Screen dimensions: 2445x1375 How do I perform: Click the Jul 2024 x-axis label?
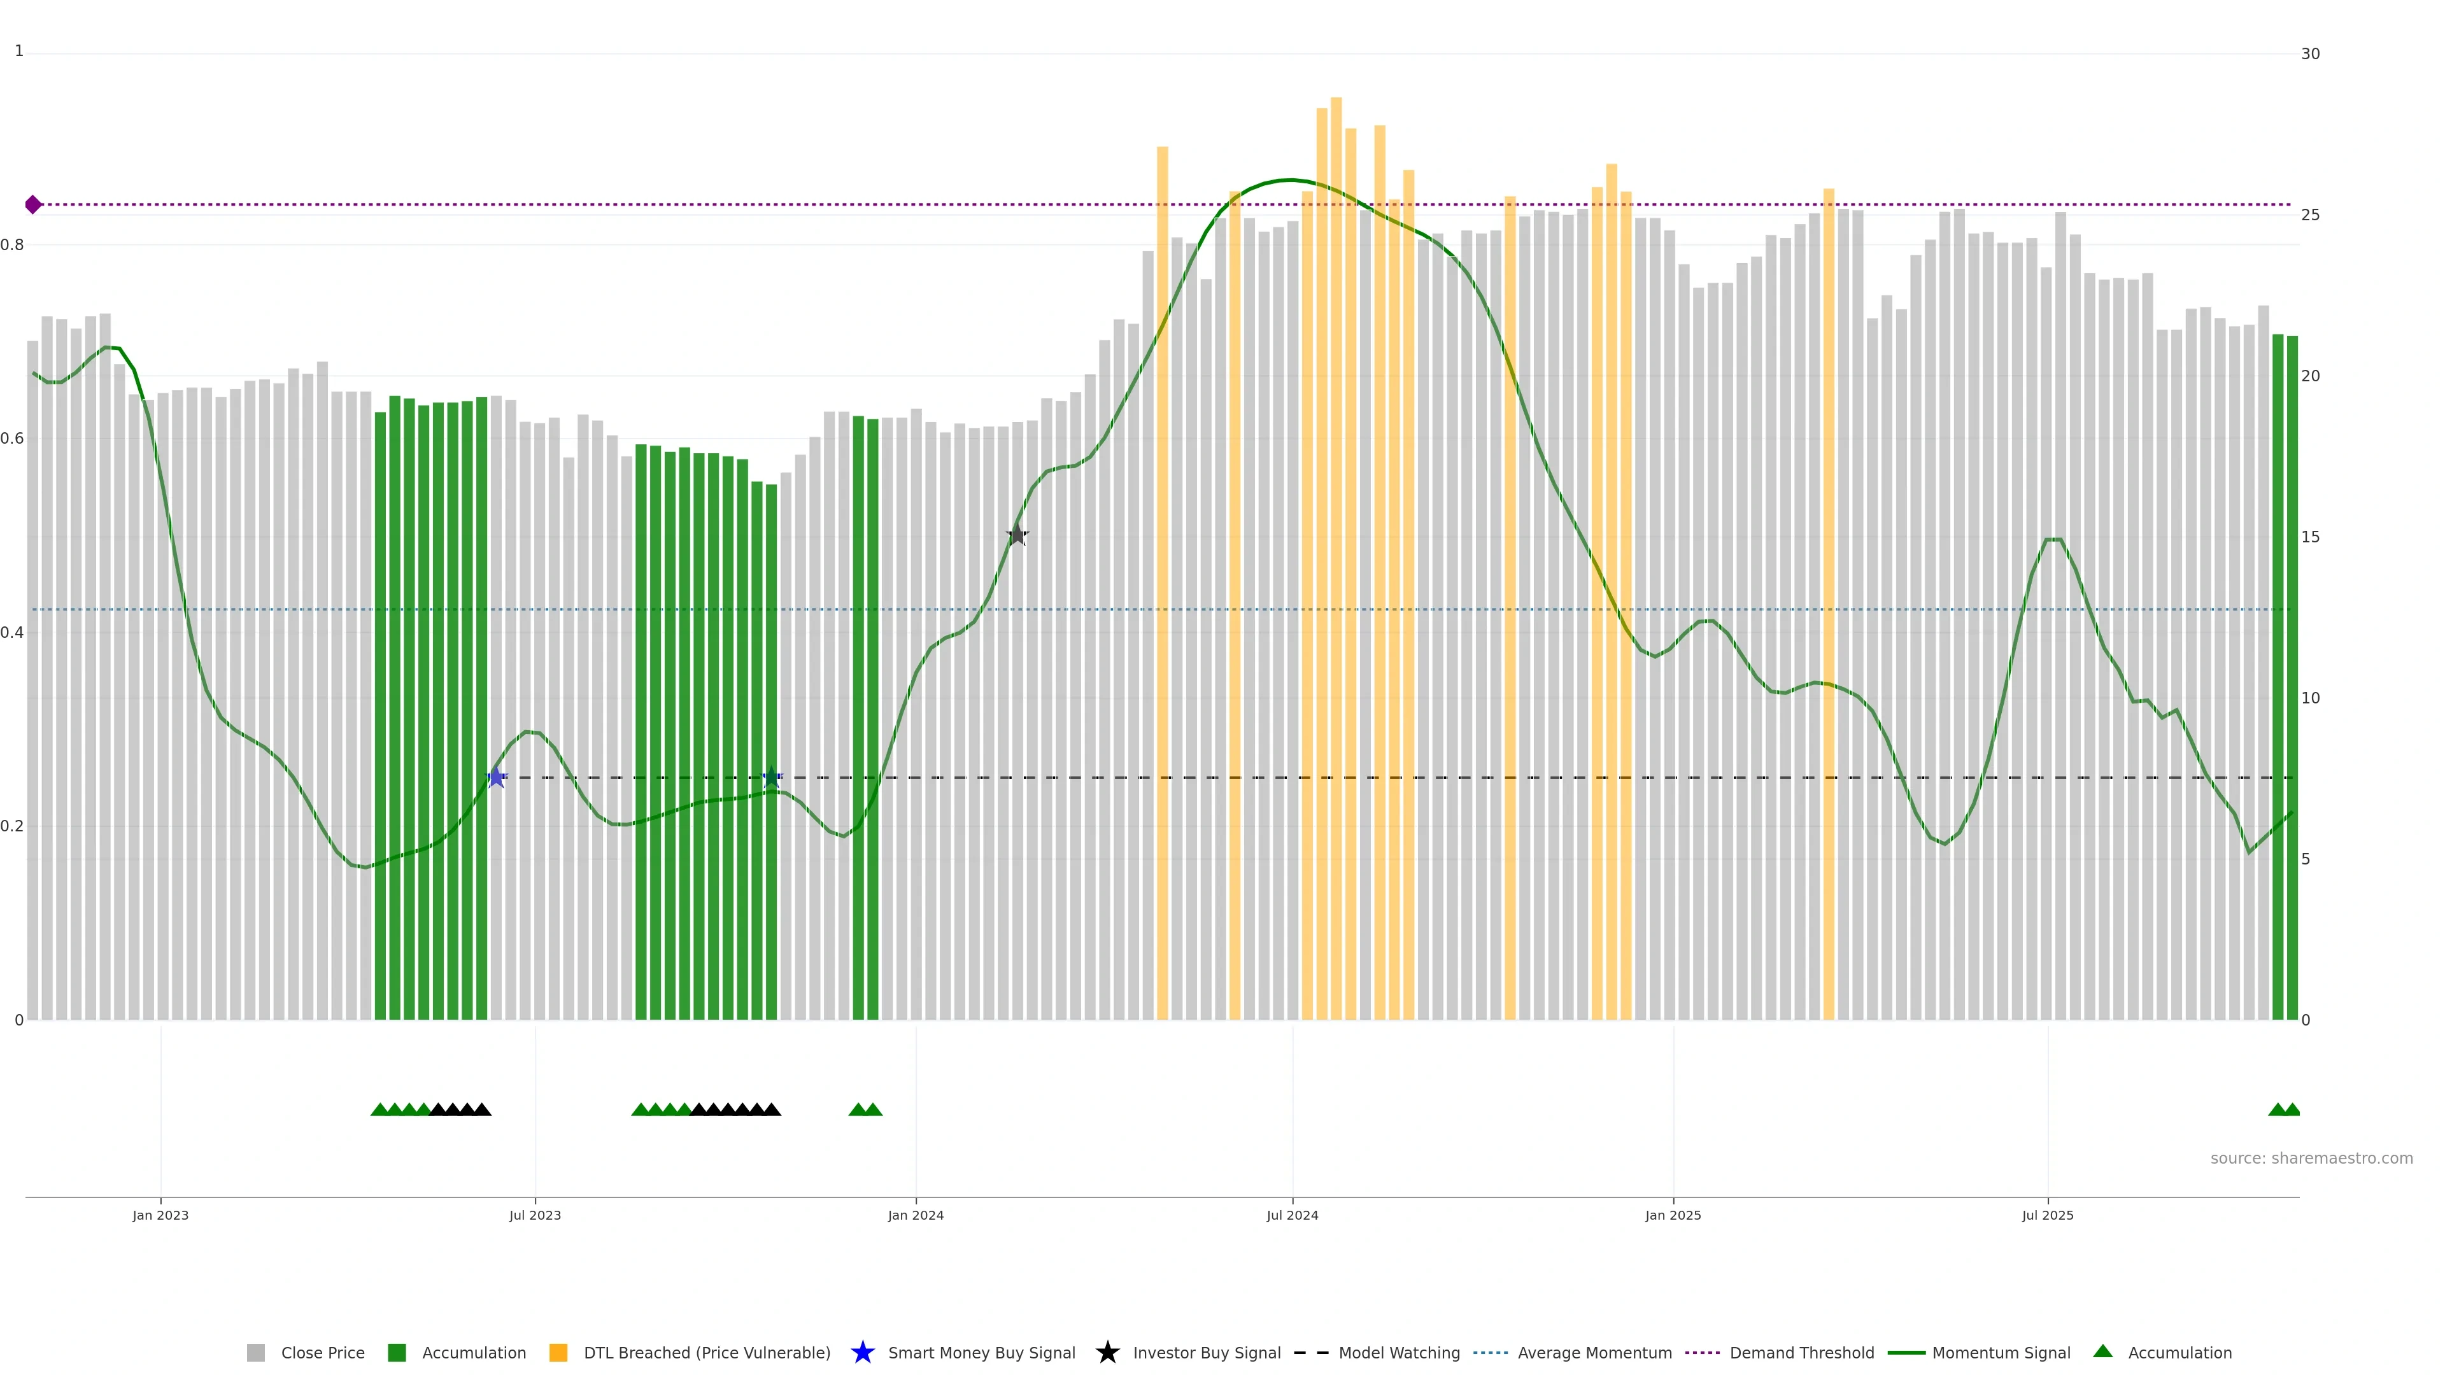click(1292, 1216)
